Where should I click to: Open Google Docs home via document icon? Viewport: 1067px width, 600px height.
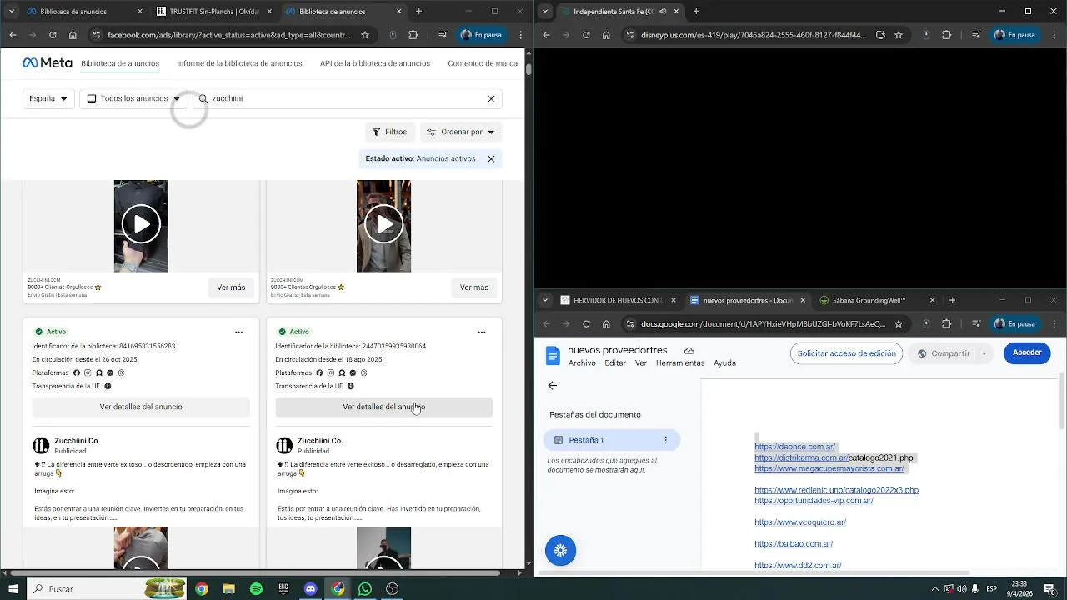pos(553,356)
